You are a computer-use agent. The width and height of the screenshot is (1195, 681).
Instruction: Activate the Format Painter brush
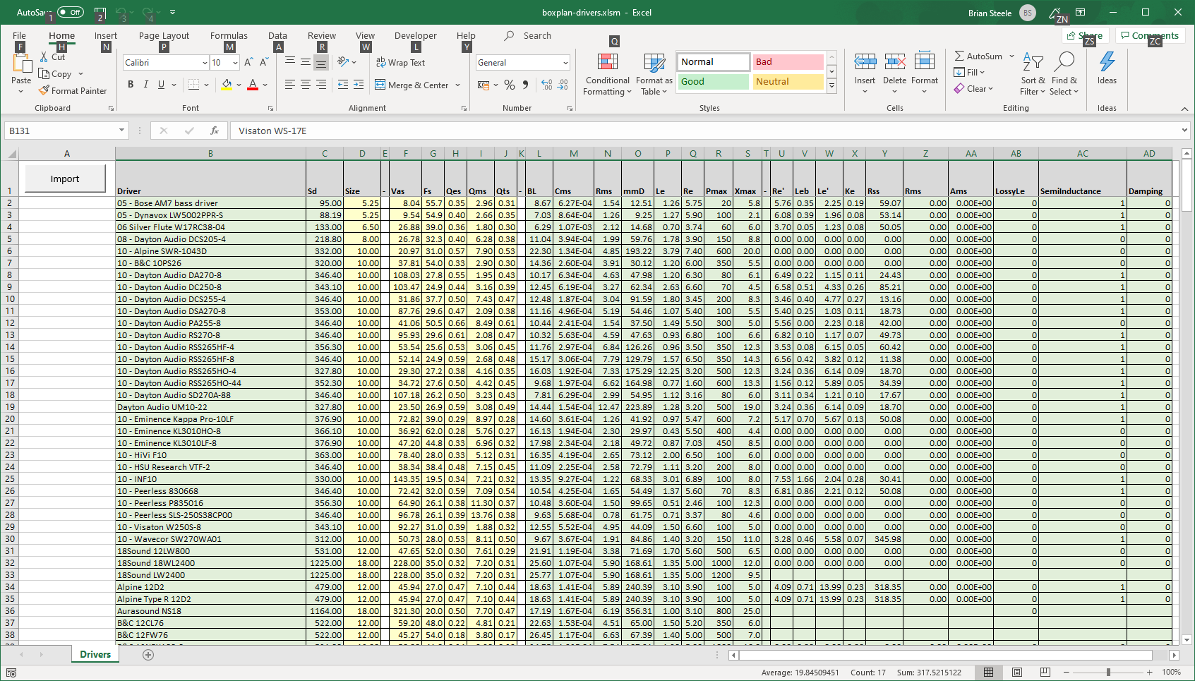click(44, 90)
